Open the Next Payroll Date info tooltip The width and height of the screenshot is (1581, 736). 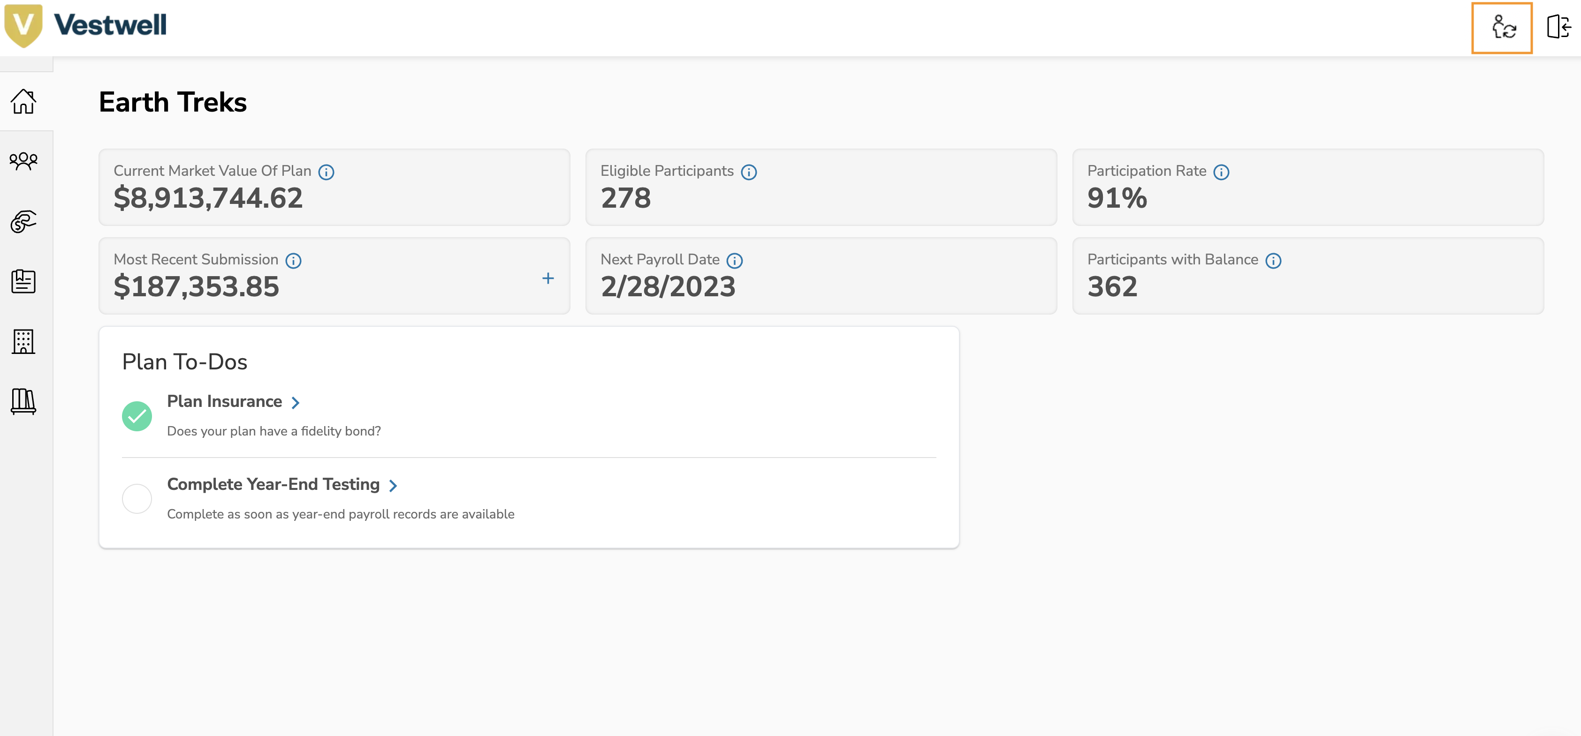point(735,261)
